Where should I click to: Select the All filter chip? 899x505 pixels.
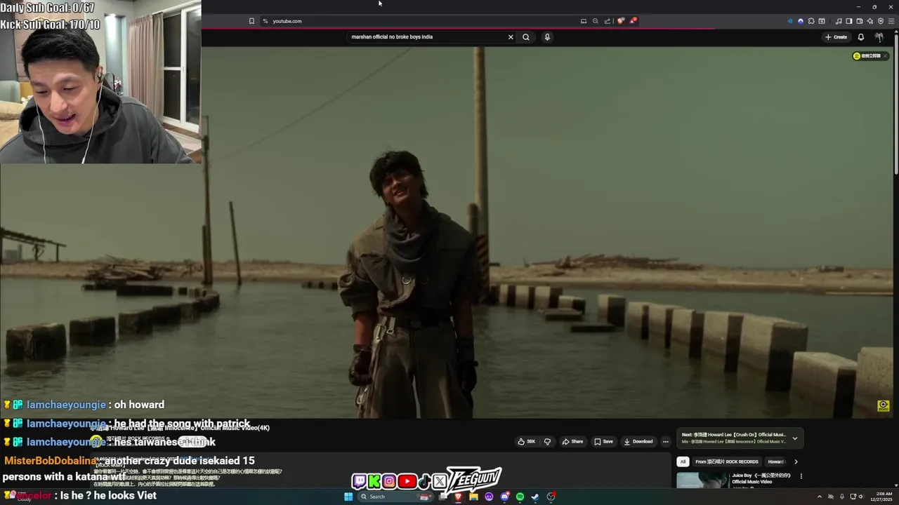683,462
